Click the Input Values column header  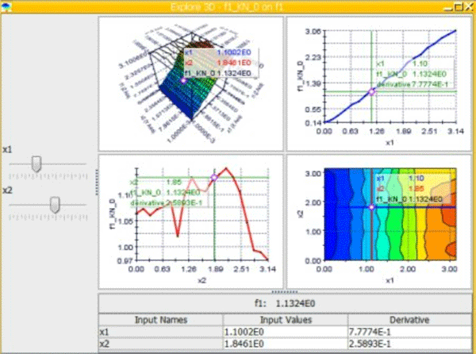coord(286,320)
